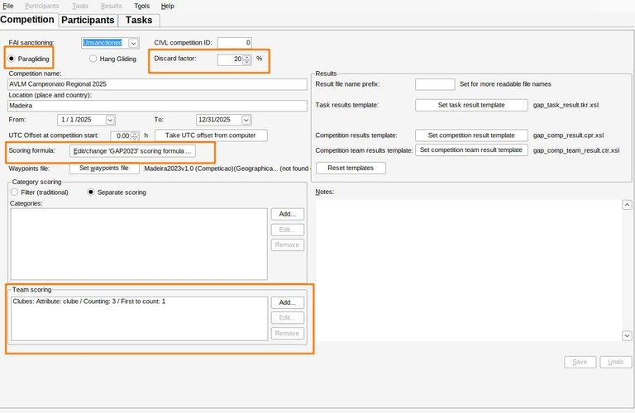This screenshot has width=635, height=413.
Task: Click the Reset templates button
Action: coord(351,168)
